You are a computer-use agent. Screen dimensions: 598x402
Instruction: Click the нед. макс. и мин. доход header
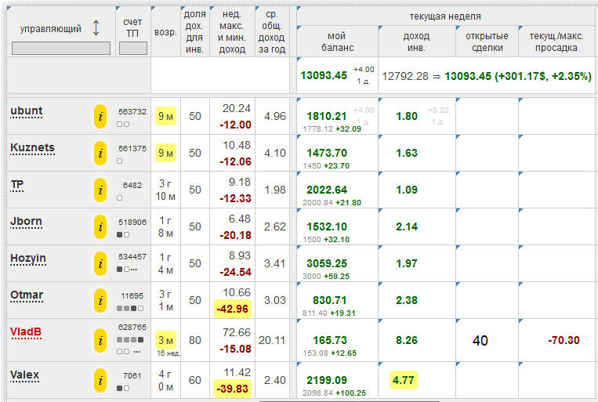click(232, 31)
